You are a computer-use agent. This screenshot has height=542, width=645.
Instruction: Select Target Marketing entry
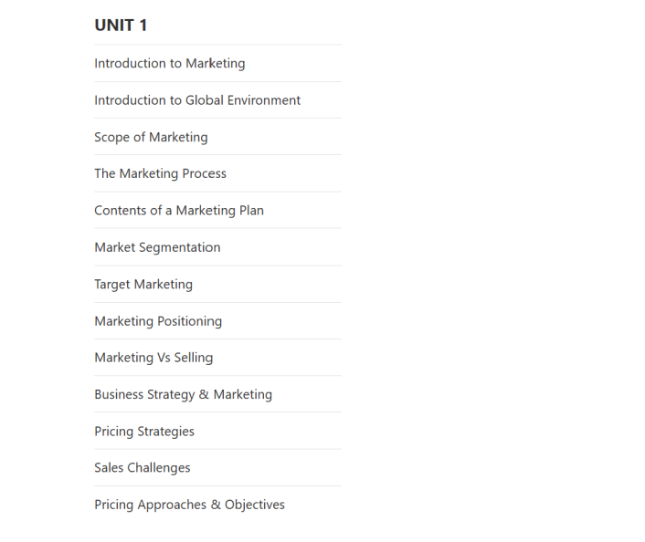pyautogui.click(x=143, y=285)
